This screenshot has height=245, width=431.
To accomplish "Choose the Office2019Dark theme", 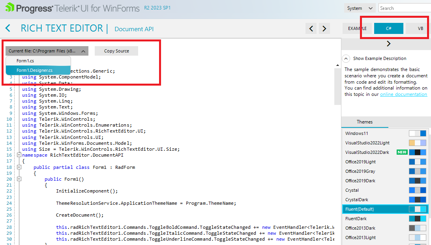I will pyautogui.click(x=385, y=181).
